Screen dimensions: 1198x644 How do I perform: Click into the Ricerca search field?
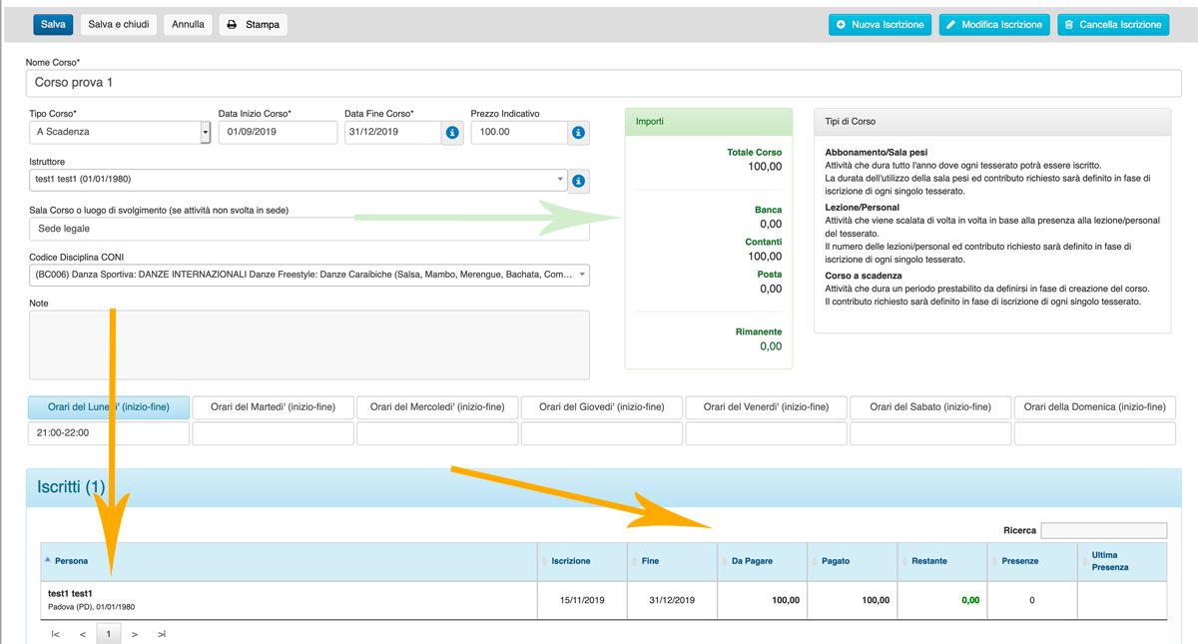1102,530
